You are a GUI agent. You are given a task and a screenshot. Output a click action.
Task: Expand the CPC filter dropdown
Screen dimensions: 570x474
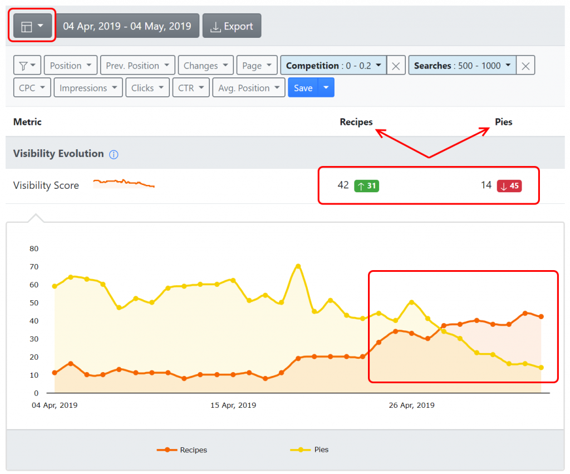click(x=32, y=87)
